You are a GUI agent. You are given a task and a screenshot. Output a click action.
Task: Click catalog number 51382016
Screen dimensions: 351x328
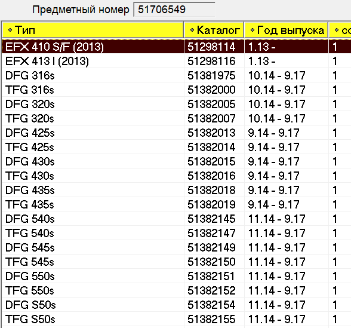pos(211,176)
